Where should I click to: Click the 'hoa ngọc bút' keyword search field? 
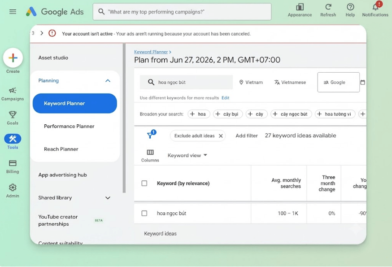coord(186,82)
